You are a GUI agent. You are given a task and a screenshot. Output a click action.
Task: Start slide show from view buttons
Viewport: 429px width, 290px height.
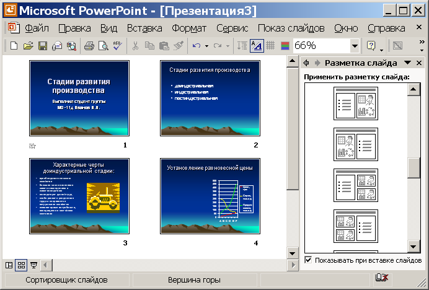(33, 265)
